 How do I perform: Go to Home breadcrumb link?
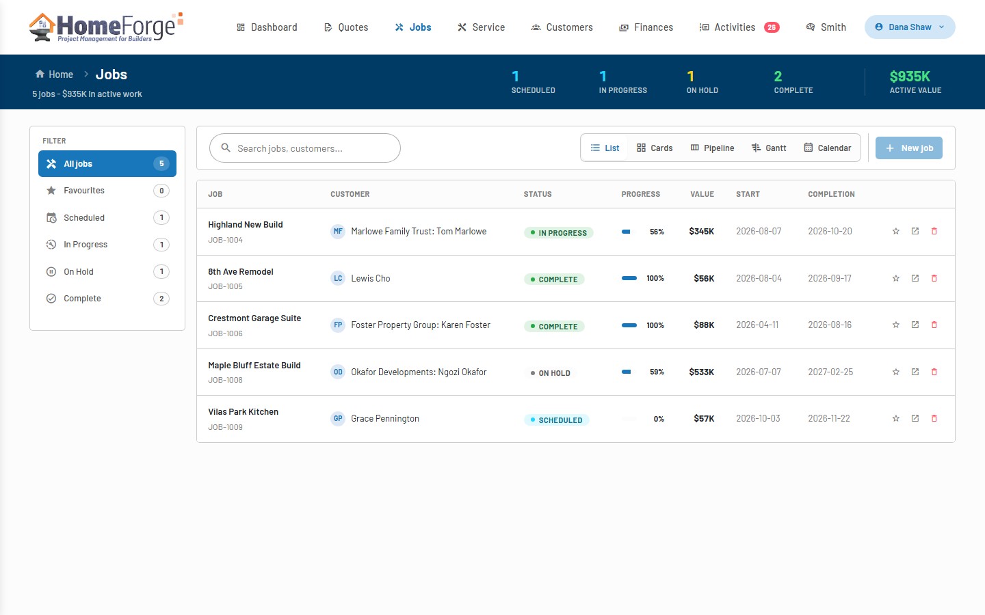pyautogui.click(x=54, y=74)
